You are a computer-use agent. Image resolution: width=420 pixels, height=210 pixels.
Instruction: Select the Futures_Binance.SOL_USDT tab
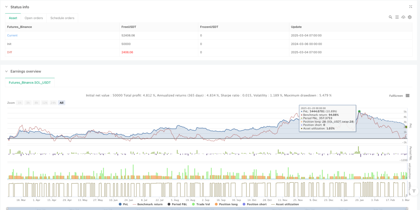(30, 82)
